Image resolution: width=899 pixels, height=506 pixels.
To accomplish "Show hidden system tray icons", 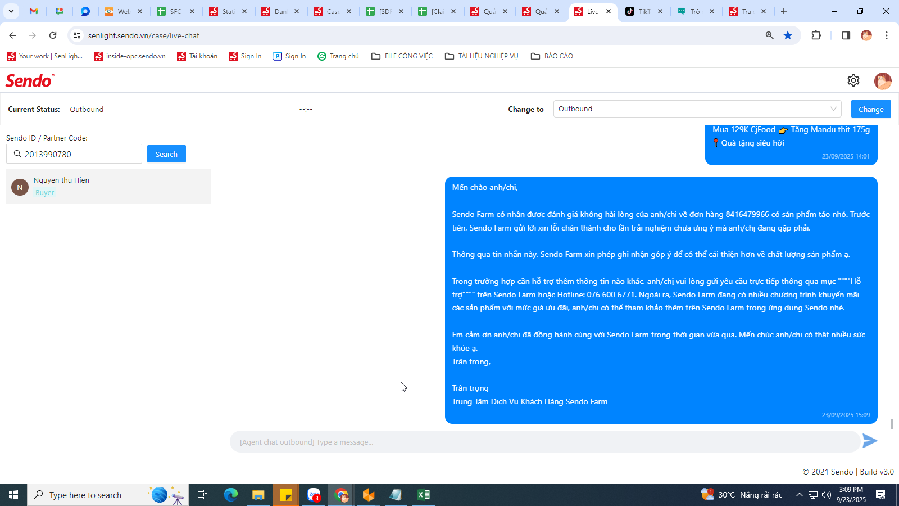I will pos(799,495).
